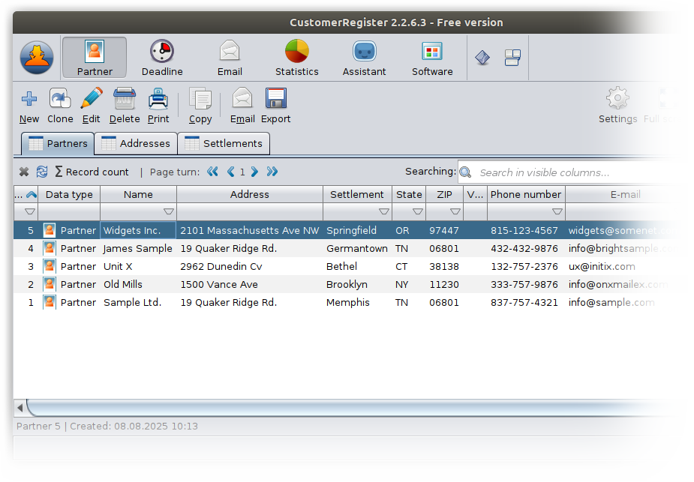Open the Deadline module
This screenshot has width=694, height=482.
click(162, 58)
